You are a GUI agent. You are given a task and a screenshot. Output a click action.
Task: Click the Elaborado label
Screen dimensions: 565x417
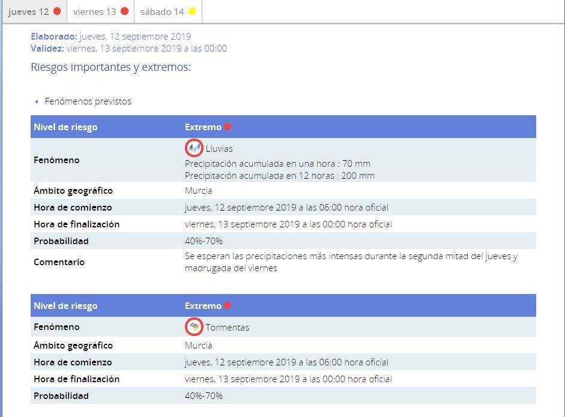tap(54, 37)
